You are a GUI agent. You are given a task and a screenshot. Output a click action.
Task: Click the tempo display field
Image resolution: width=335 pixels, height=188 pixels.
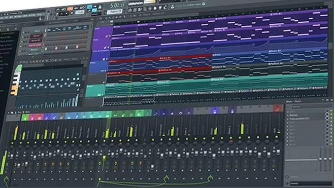[80, 12]
